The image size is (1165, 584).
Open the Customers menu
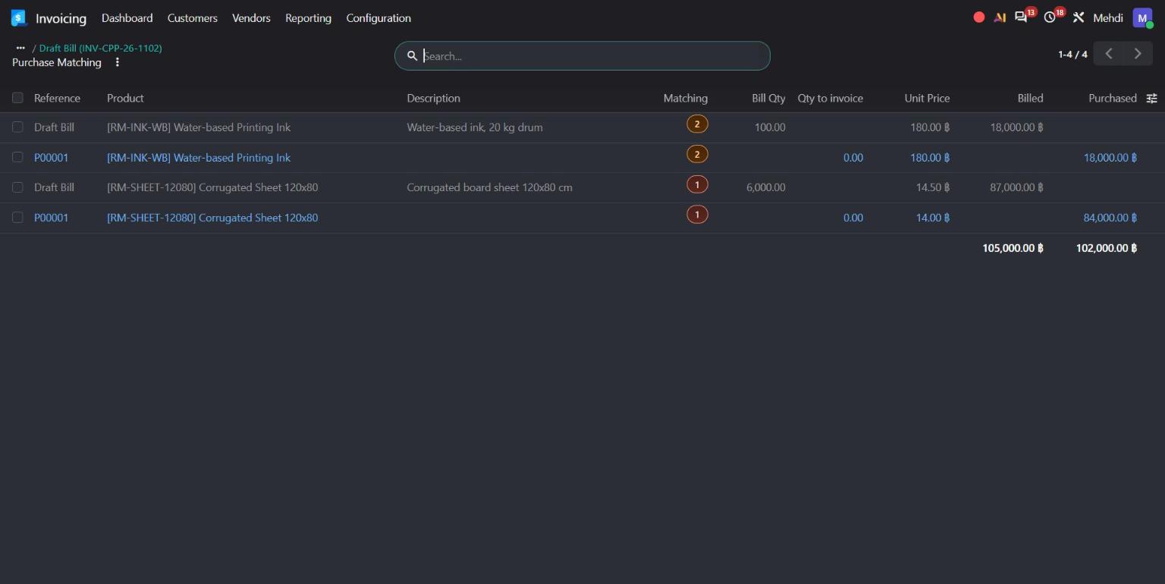(x=193, y=17)
